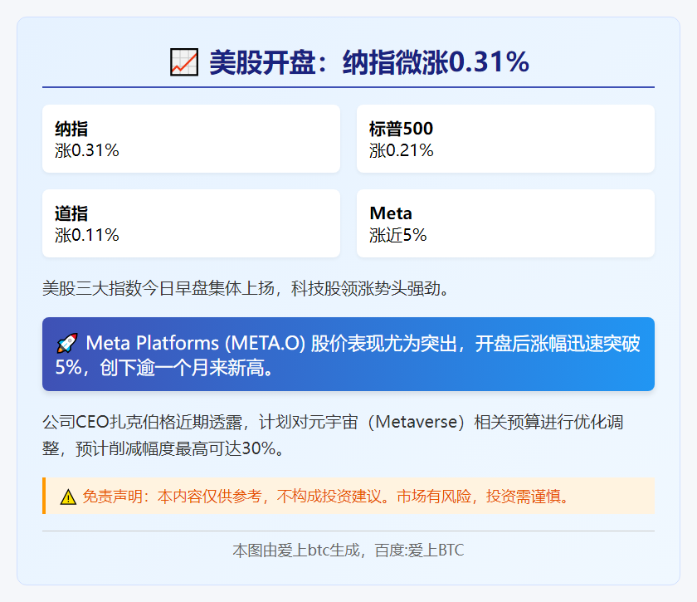
Task: Click the 涨近5% value under Meta
Action: [397, 235]
